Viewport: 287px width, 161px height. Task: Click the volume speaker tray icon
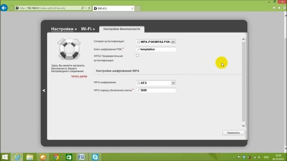tap(259, 157)
